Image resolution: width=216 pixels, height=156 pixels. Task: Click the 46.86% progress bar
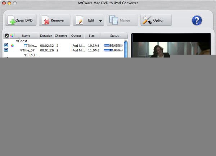pyautogui.click(x=113, y=50)
